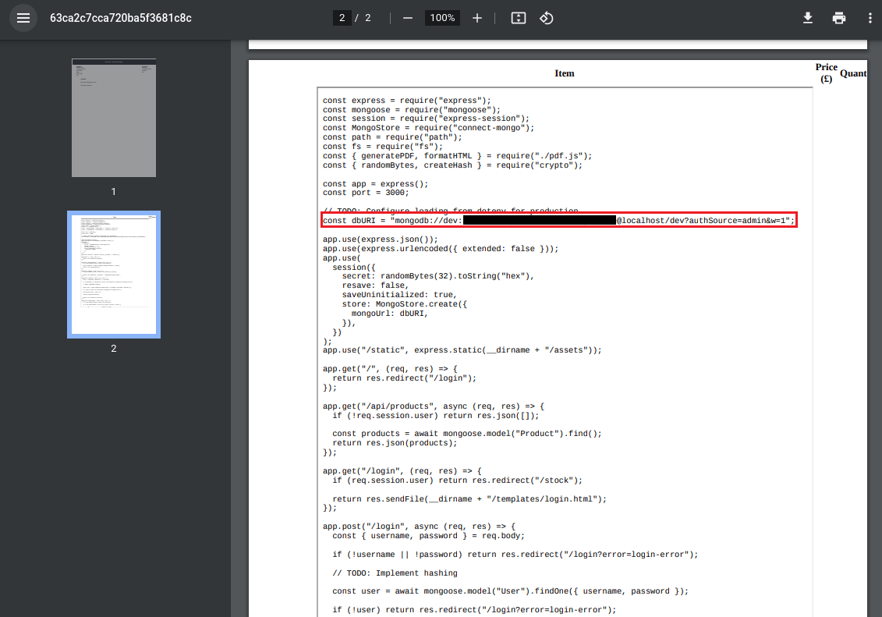
Task: Click the Price (£) column header
Action: [827, 73]
